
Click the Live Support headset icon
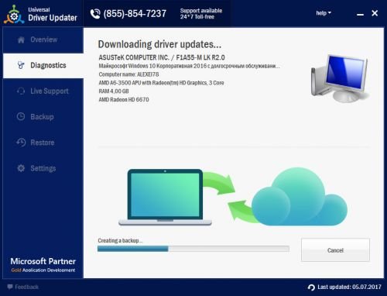click(x=21, y=91)
